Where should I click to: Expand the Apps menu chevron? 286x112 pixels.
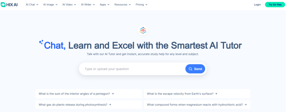108,5
